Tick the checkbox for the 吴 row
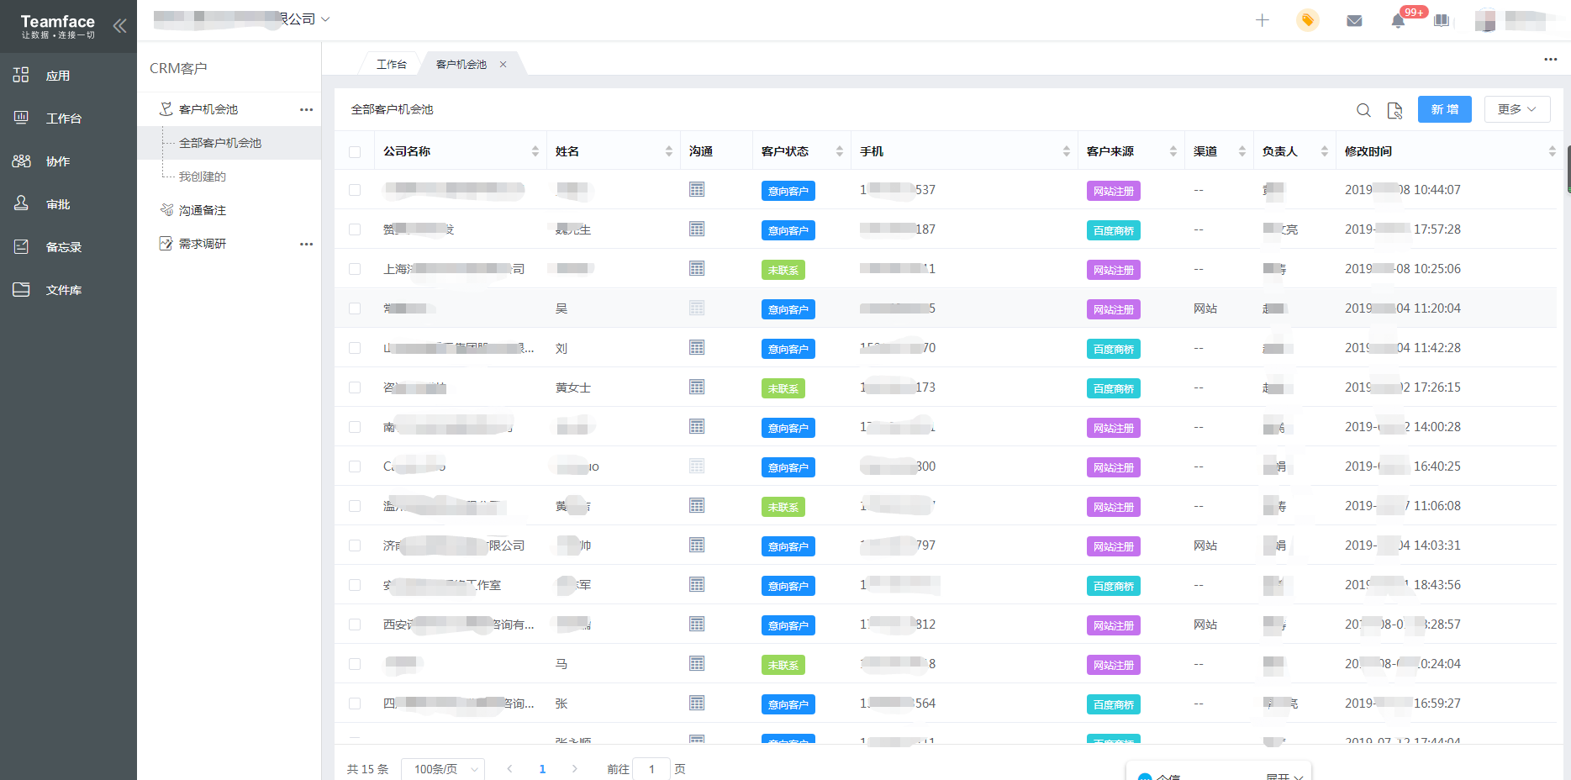The image size is (1571, 780). tap(355, 308)
